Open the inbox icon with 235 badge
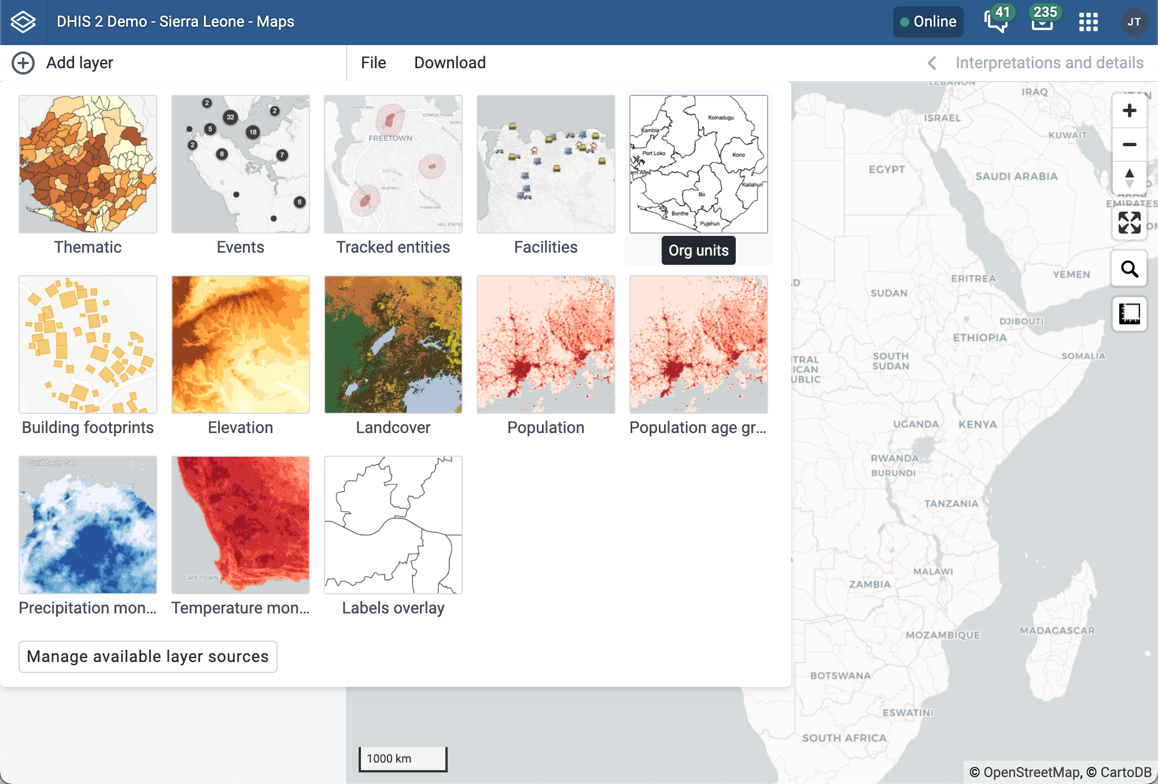 tap(1042, 22)
